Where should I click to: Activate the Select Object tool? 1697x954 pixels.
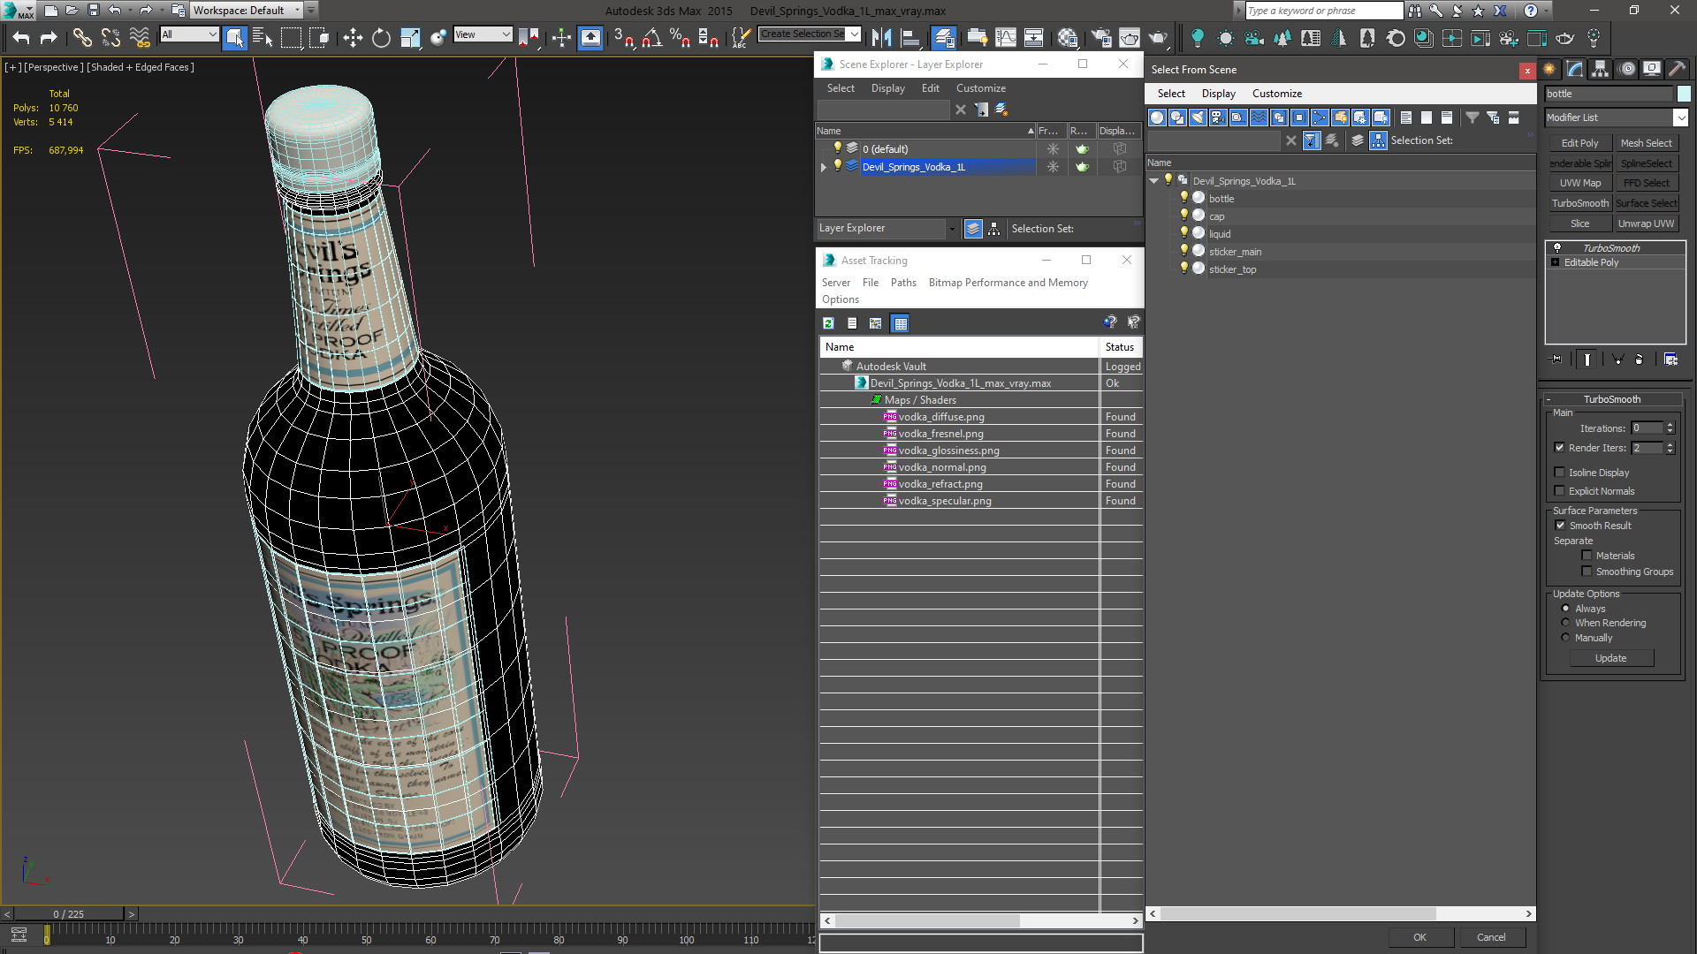coord(234,37)
